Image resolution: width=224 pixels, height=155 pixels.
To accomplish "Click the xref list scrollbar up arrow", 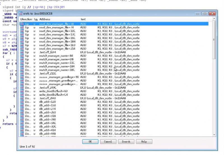I will coord(214,19).
